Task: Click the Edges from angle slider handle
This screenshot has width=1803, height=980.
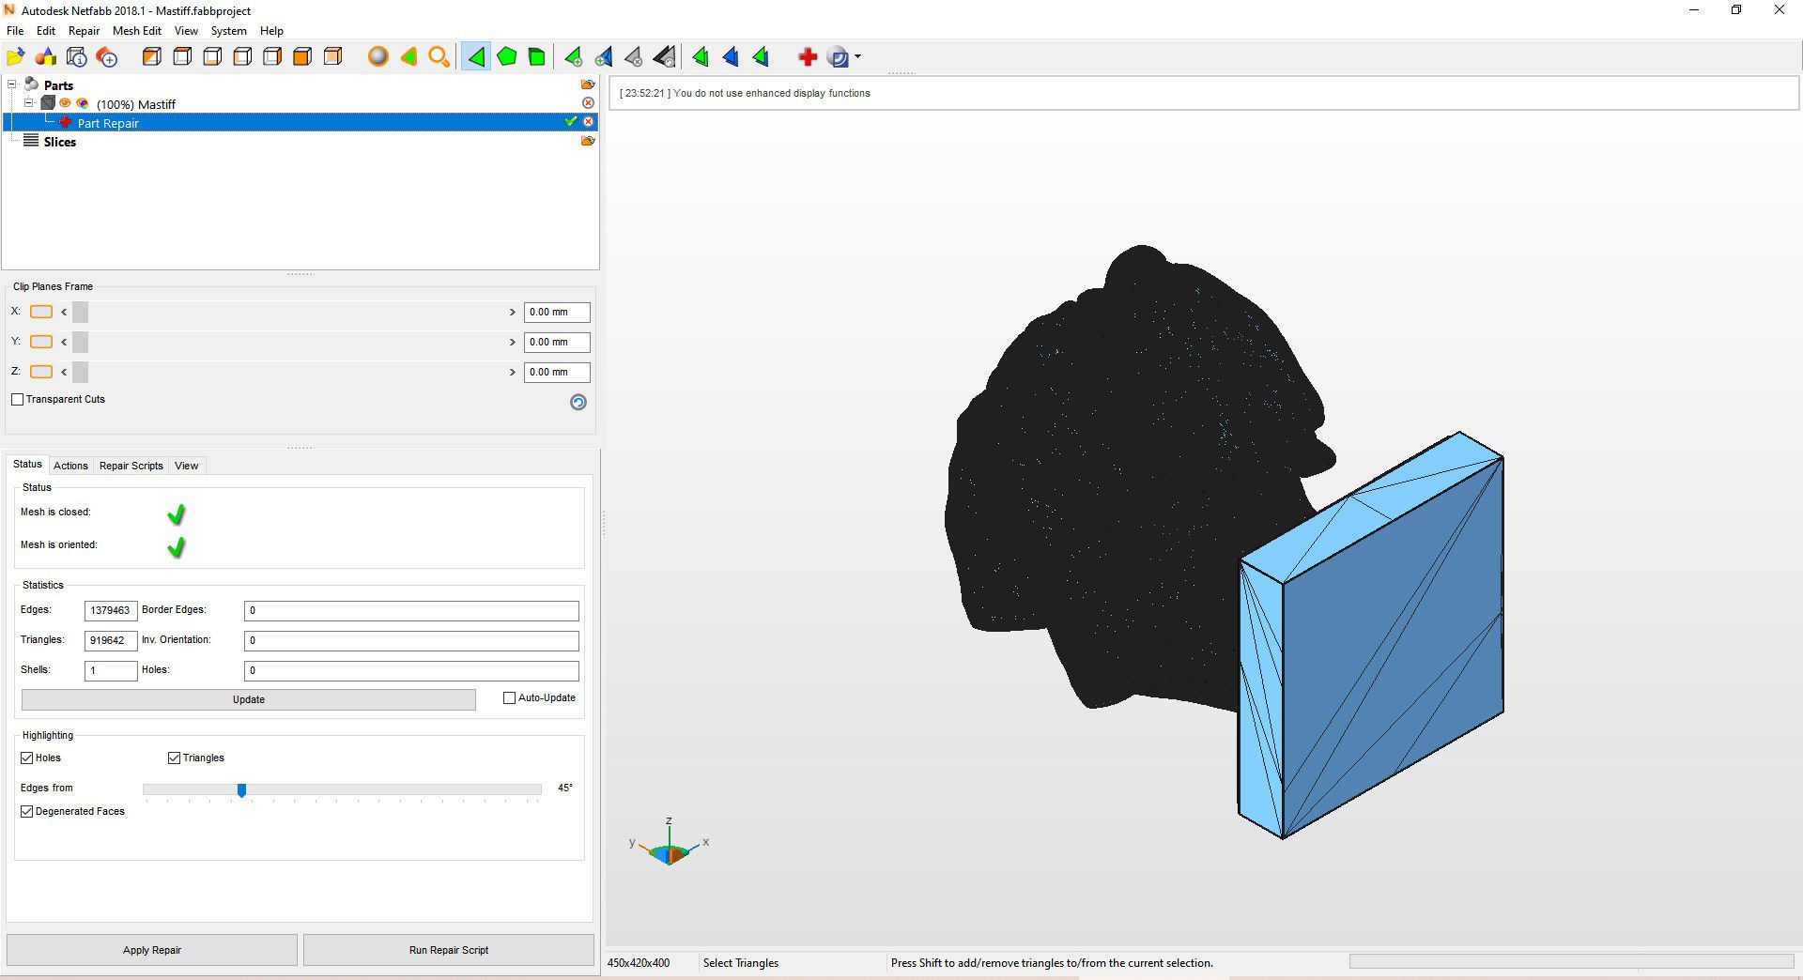Action: [241, 790]
